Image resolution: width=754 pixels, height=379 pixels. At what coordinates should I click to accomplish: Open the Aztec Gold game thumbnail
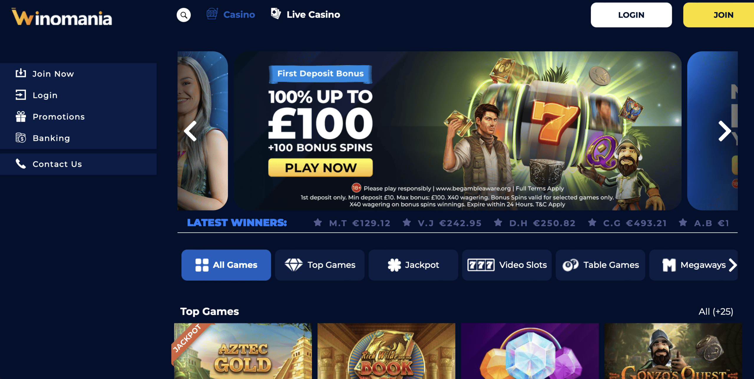[x=243, y=351]
